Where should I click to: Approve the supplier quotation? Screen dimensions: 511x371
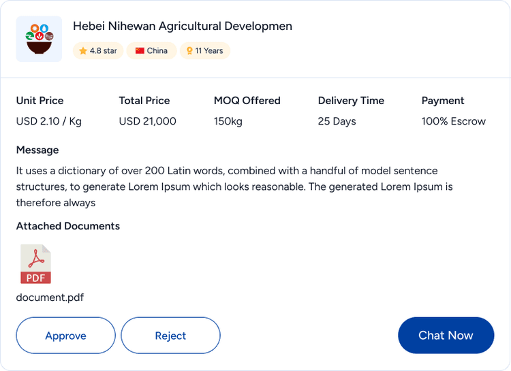[65, 336]
